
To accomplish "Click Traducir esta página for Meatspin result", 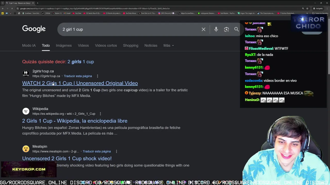I will (x=97, y=151).
